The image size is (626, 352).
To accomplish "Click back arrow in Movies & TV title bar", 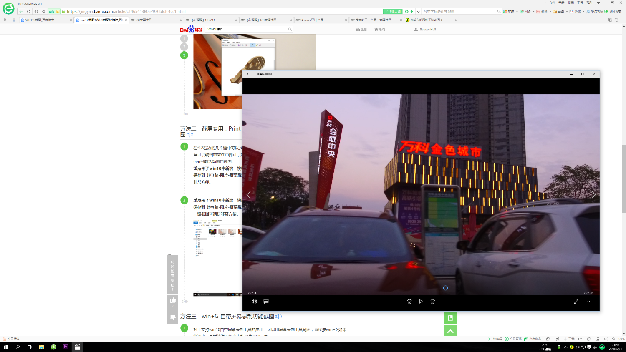I will [x=248, y=74].
